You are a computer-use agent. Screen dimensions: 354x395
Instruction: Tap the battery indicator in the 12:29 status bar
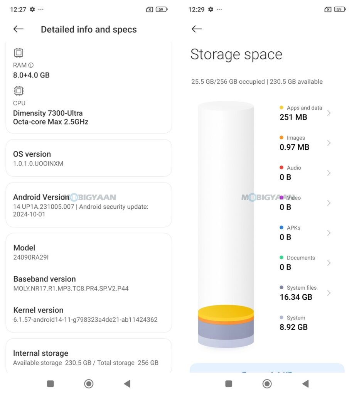(339, 9)
